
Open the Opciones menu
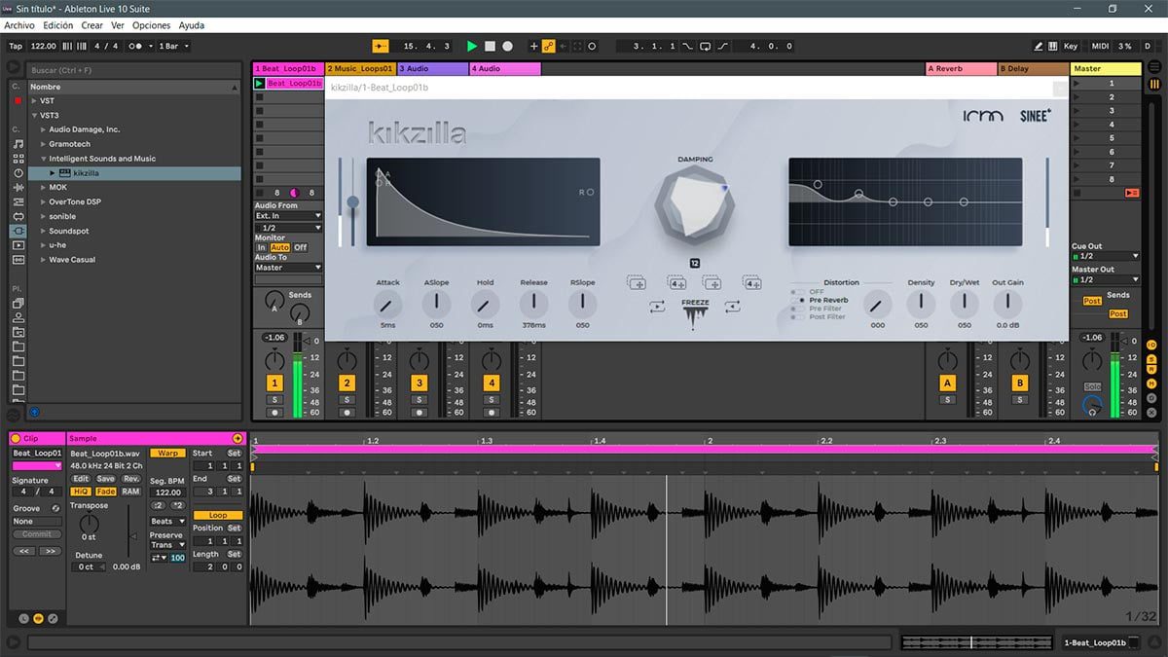pos(151,25)
